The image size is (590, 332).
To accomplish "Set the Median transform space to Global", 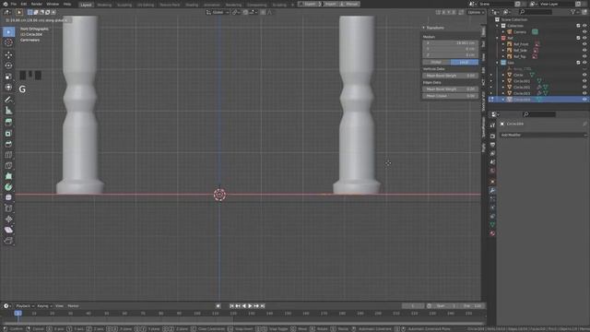I will click(436, 62).
